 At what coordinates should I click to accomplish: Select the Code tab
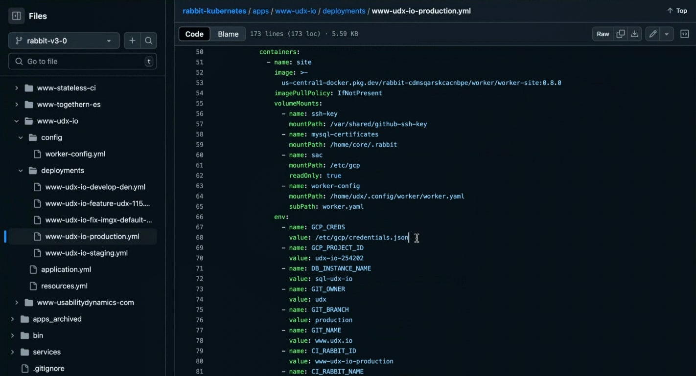[x=194, y=34]
